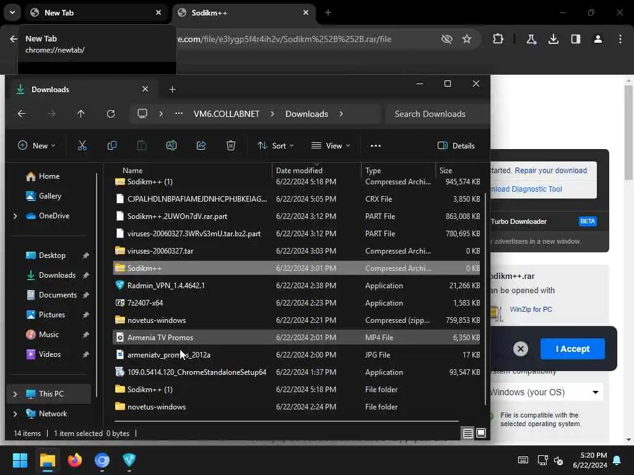Select the 7z2407-x64 installer file
Screen dimensions: 634x475
[297, 303]
